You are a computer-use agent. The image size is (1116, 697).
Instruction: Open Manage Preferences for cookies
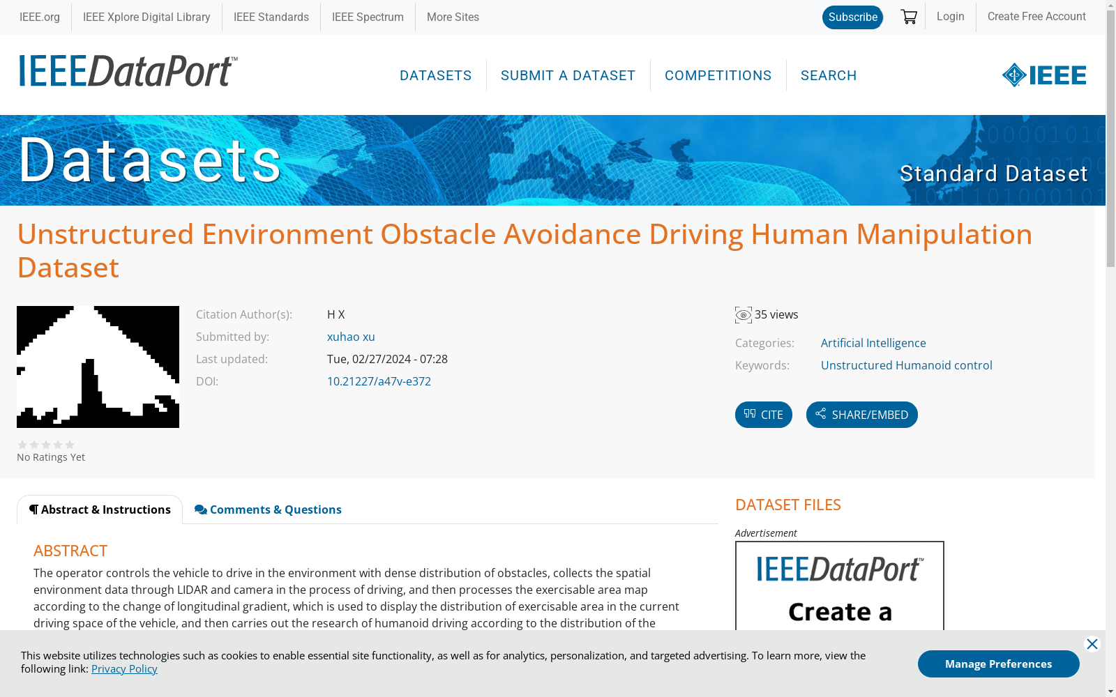tap(999, 664)
